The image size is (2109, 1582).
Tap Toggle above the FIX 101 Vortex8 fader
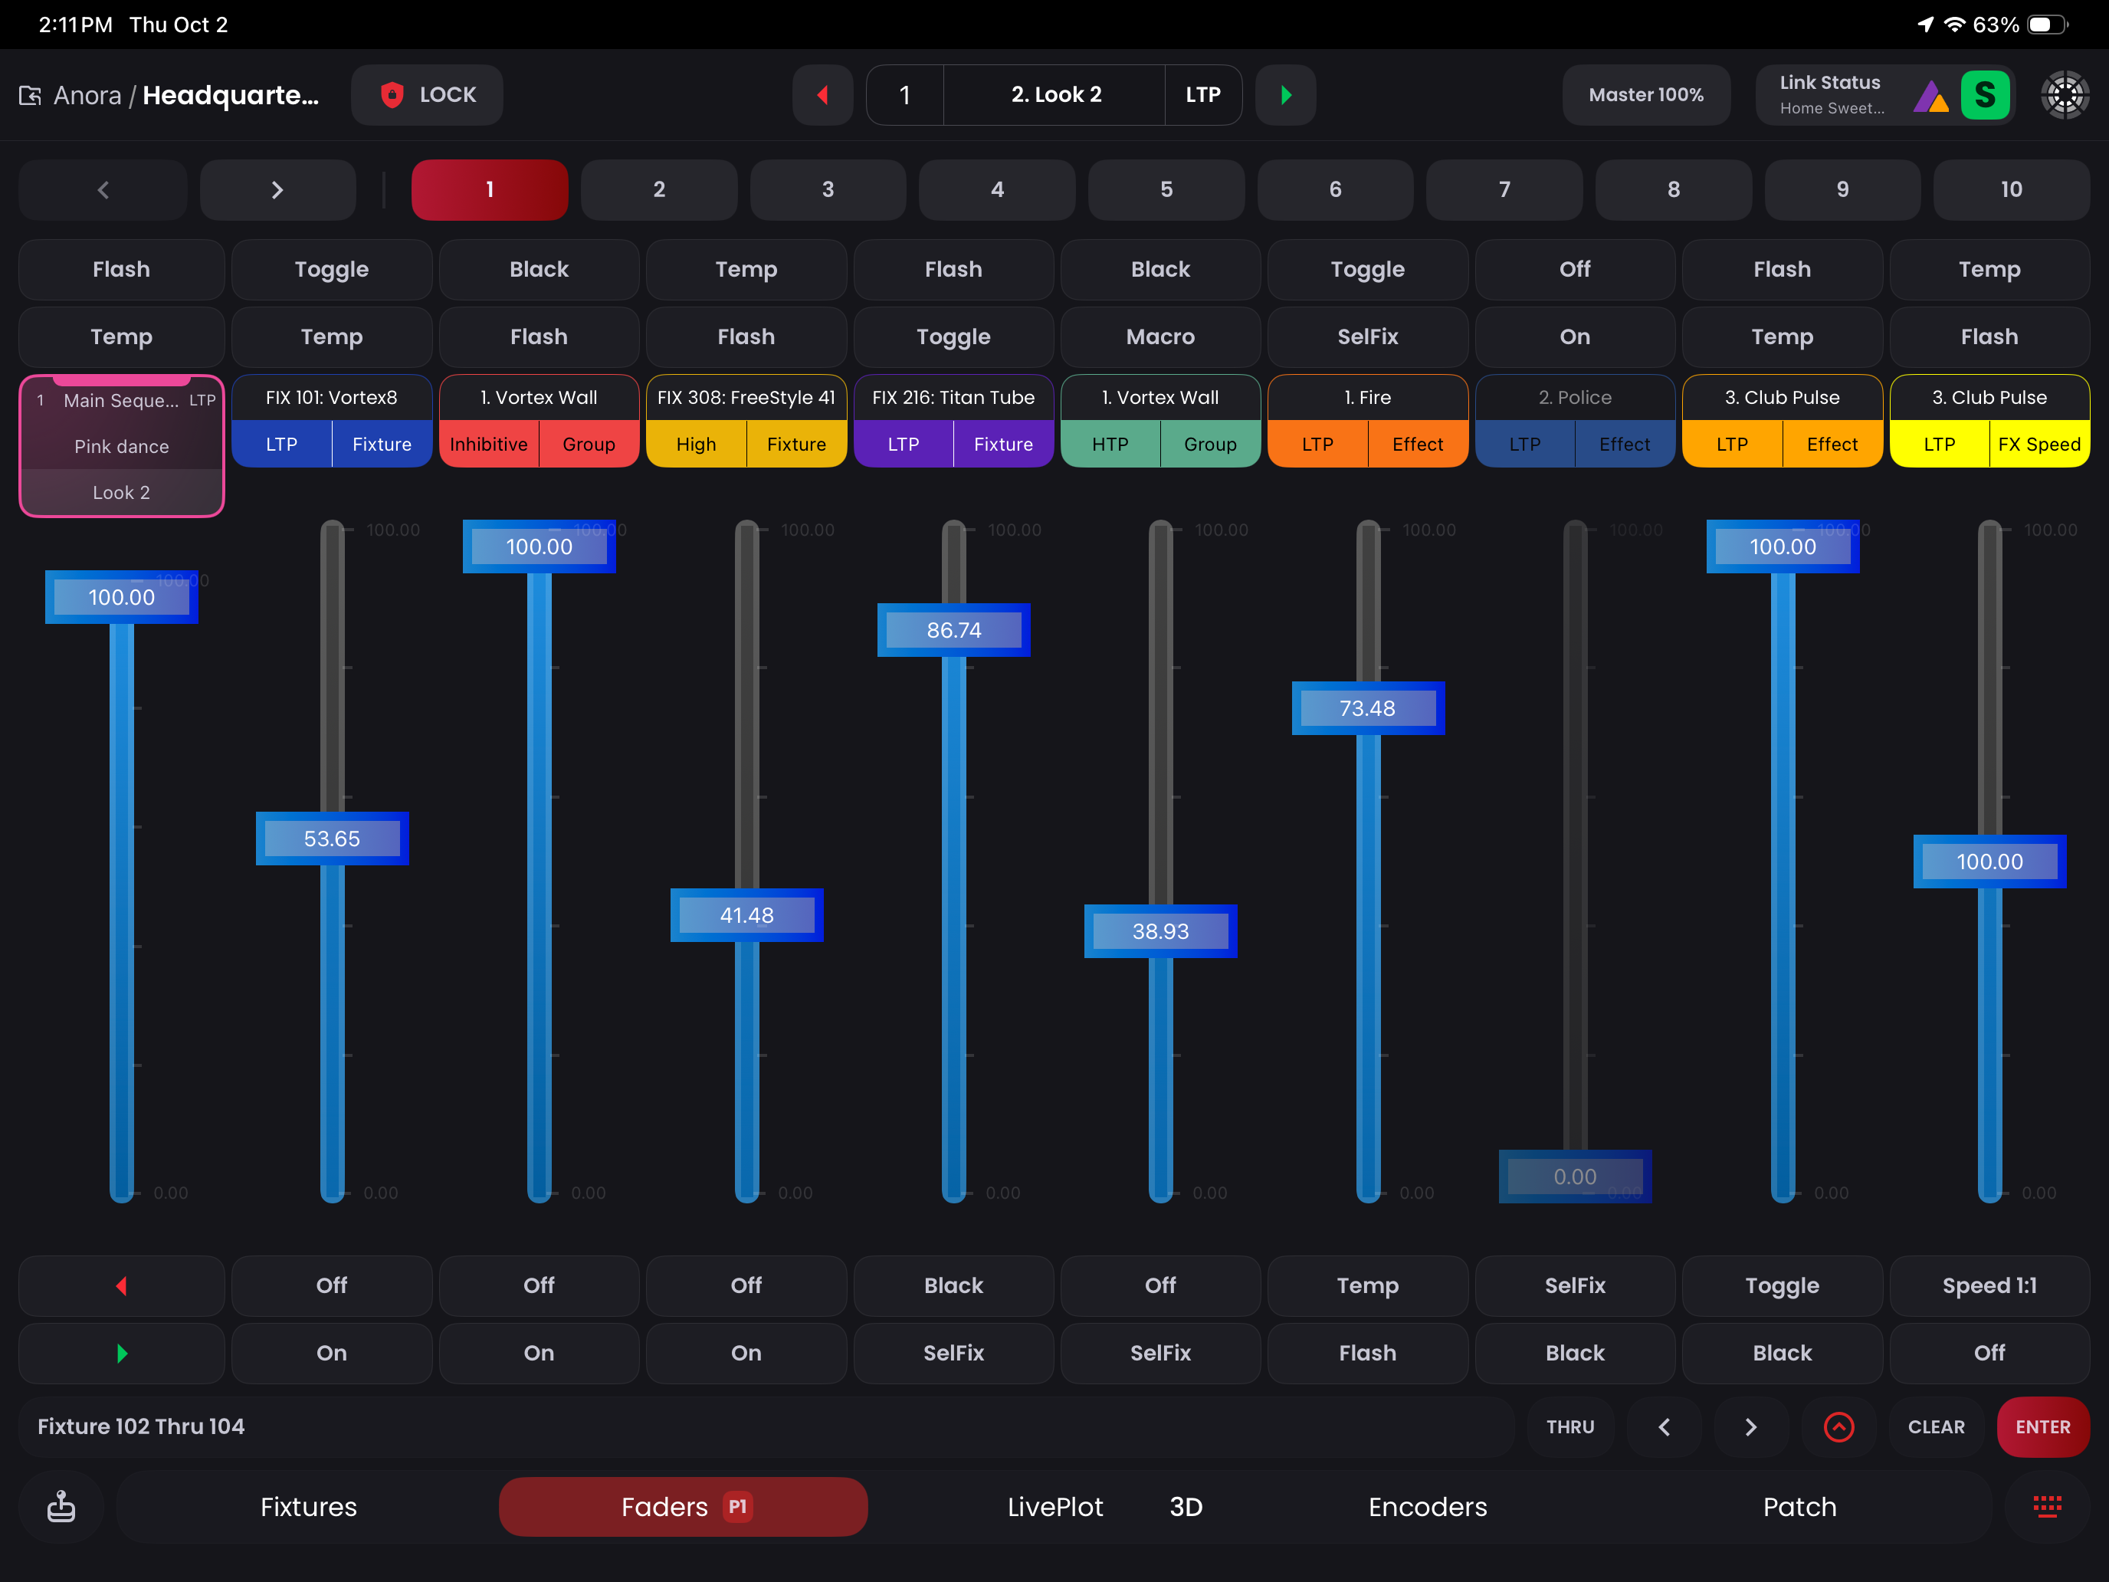332,270
